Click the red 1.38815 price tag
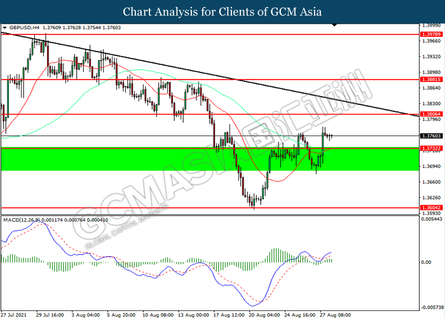 coord(429,79)
